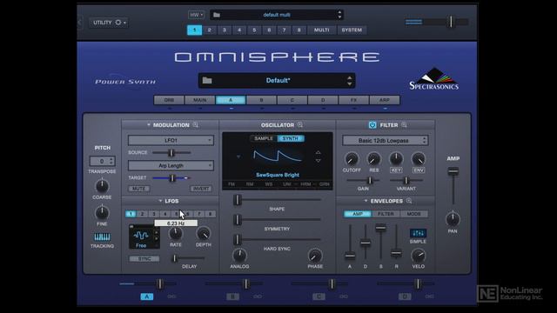Click the LFO Rate knob
The height and width of the screenshot is (313, 557).
[x=176, y=234]
